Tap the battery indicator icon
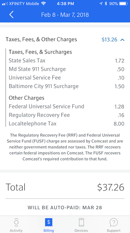Viewport: 130px width, 233px height. tap(124, 4)
